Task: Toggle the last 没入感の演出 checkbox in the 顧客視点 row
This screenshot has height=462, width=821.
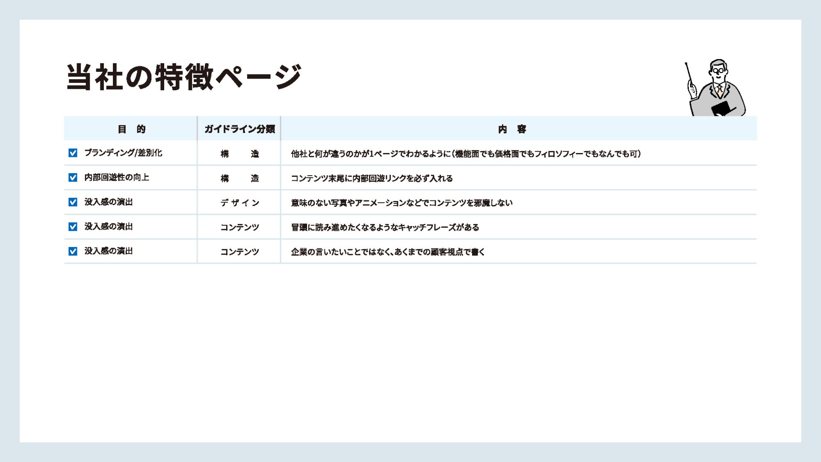Action: pyautogui.click(x=73, y=251)
